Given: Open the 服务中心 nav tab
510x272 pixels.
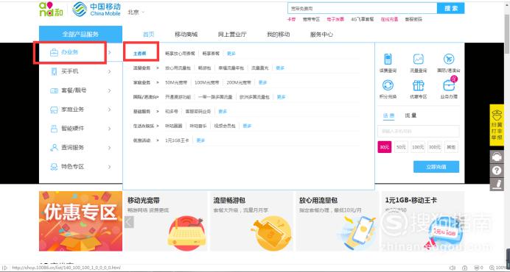Looking at the screenshot, I should coord(321,35).
